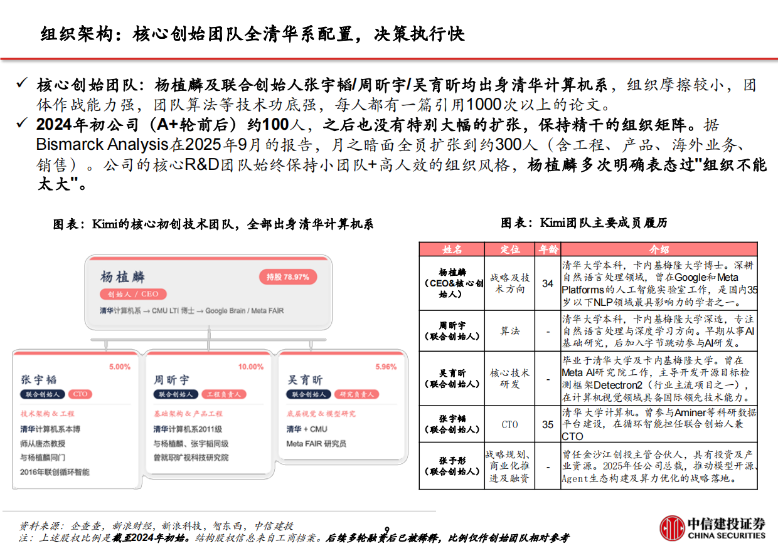Click the 联合创始人 badge on 周昕宇 card
Image resolution: width=778 pixels, height=551 pixels.
tap(176, 394)
